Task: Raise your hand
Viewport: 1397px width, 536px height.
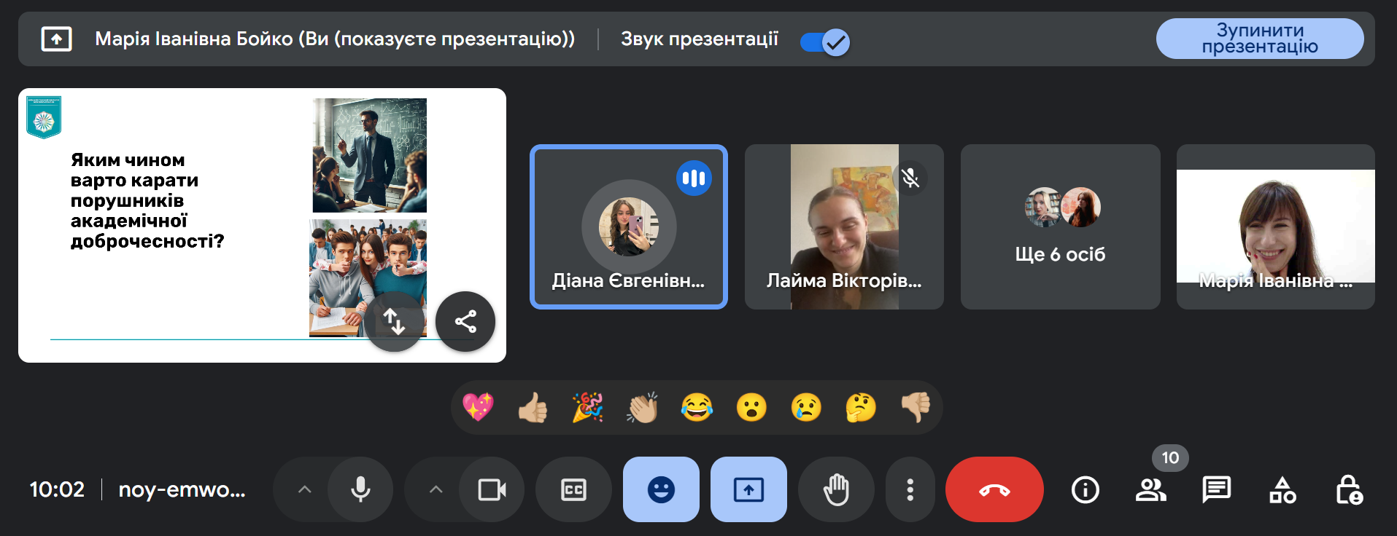Action: tap(836, 489)
